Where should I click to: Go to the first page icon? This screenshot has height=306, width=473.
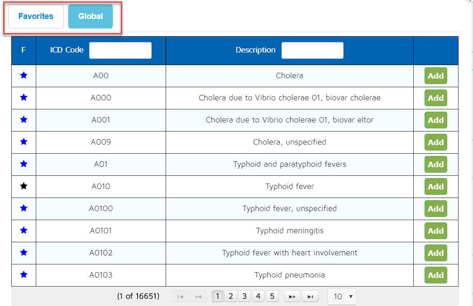pos(180,297)
